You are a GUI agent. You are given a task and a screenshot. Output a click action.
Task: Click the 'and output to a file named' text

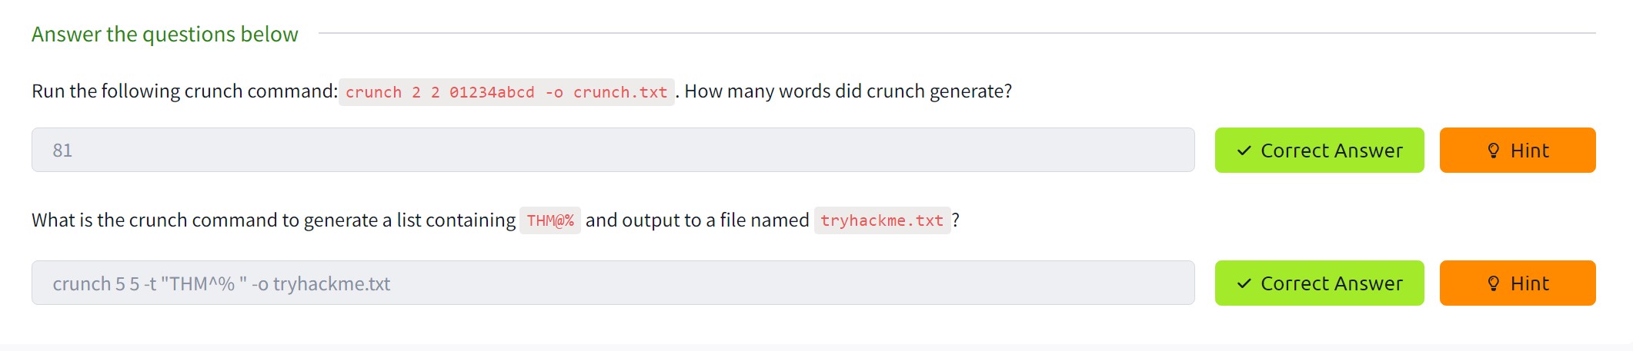point(696,220)
